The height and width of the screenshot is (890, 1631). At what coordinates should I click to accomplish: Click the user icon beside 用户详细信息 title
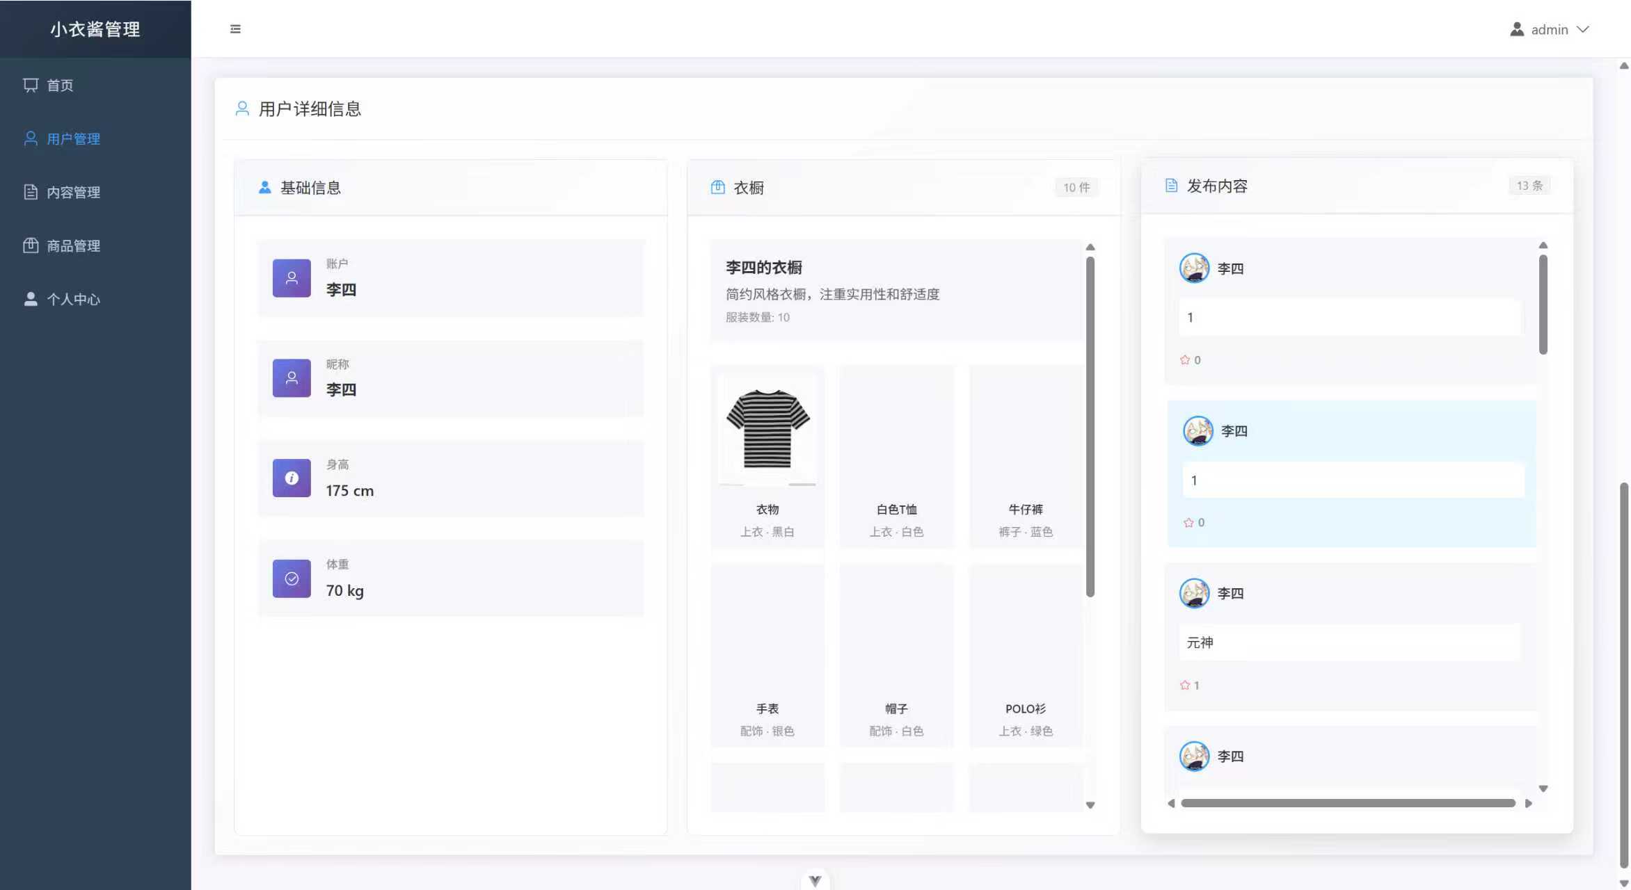(x=242, y=108)
